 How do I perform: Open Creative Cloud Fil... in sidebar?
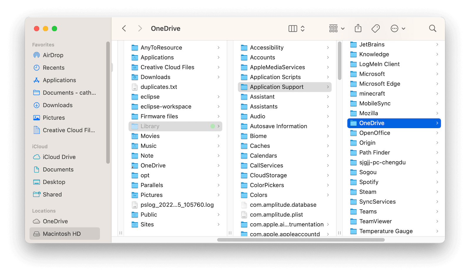[x=65, y=130]
